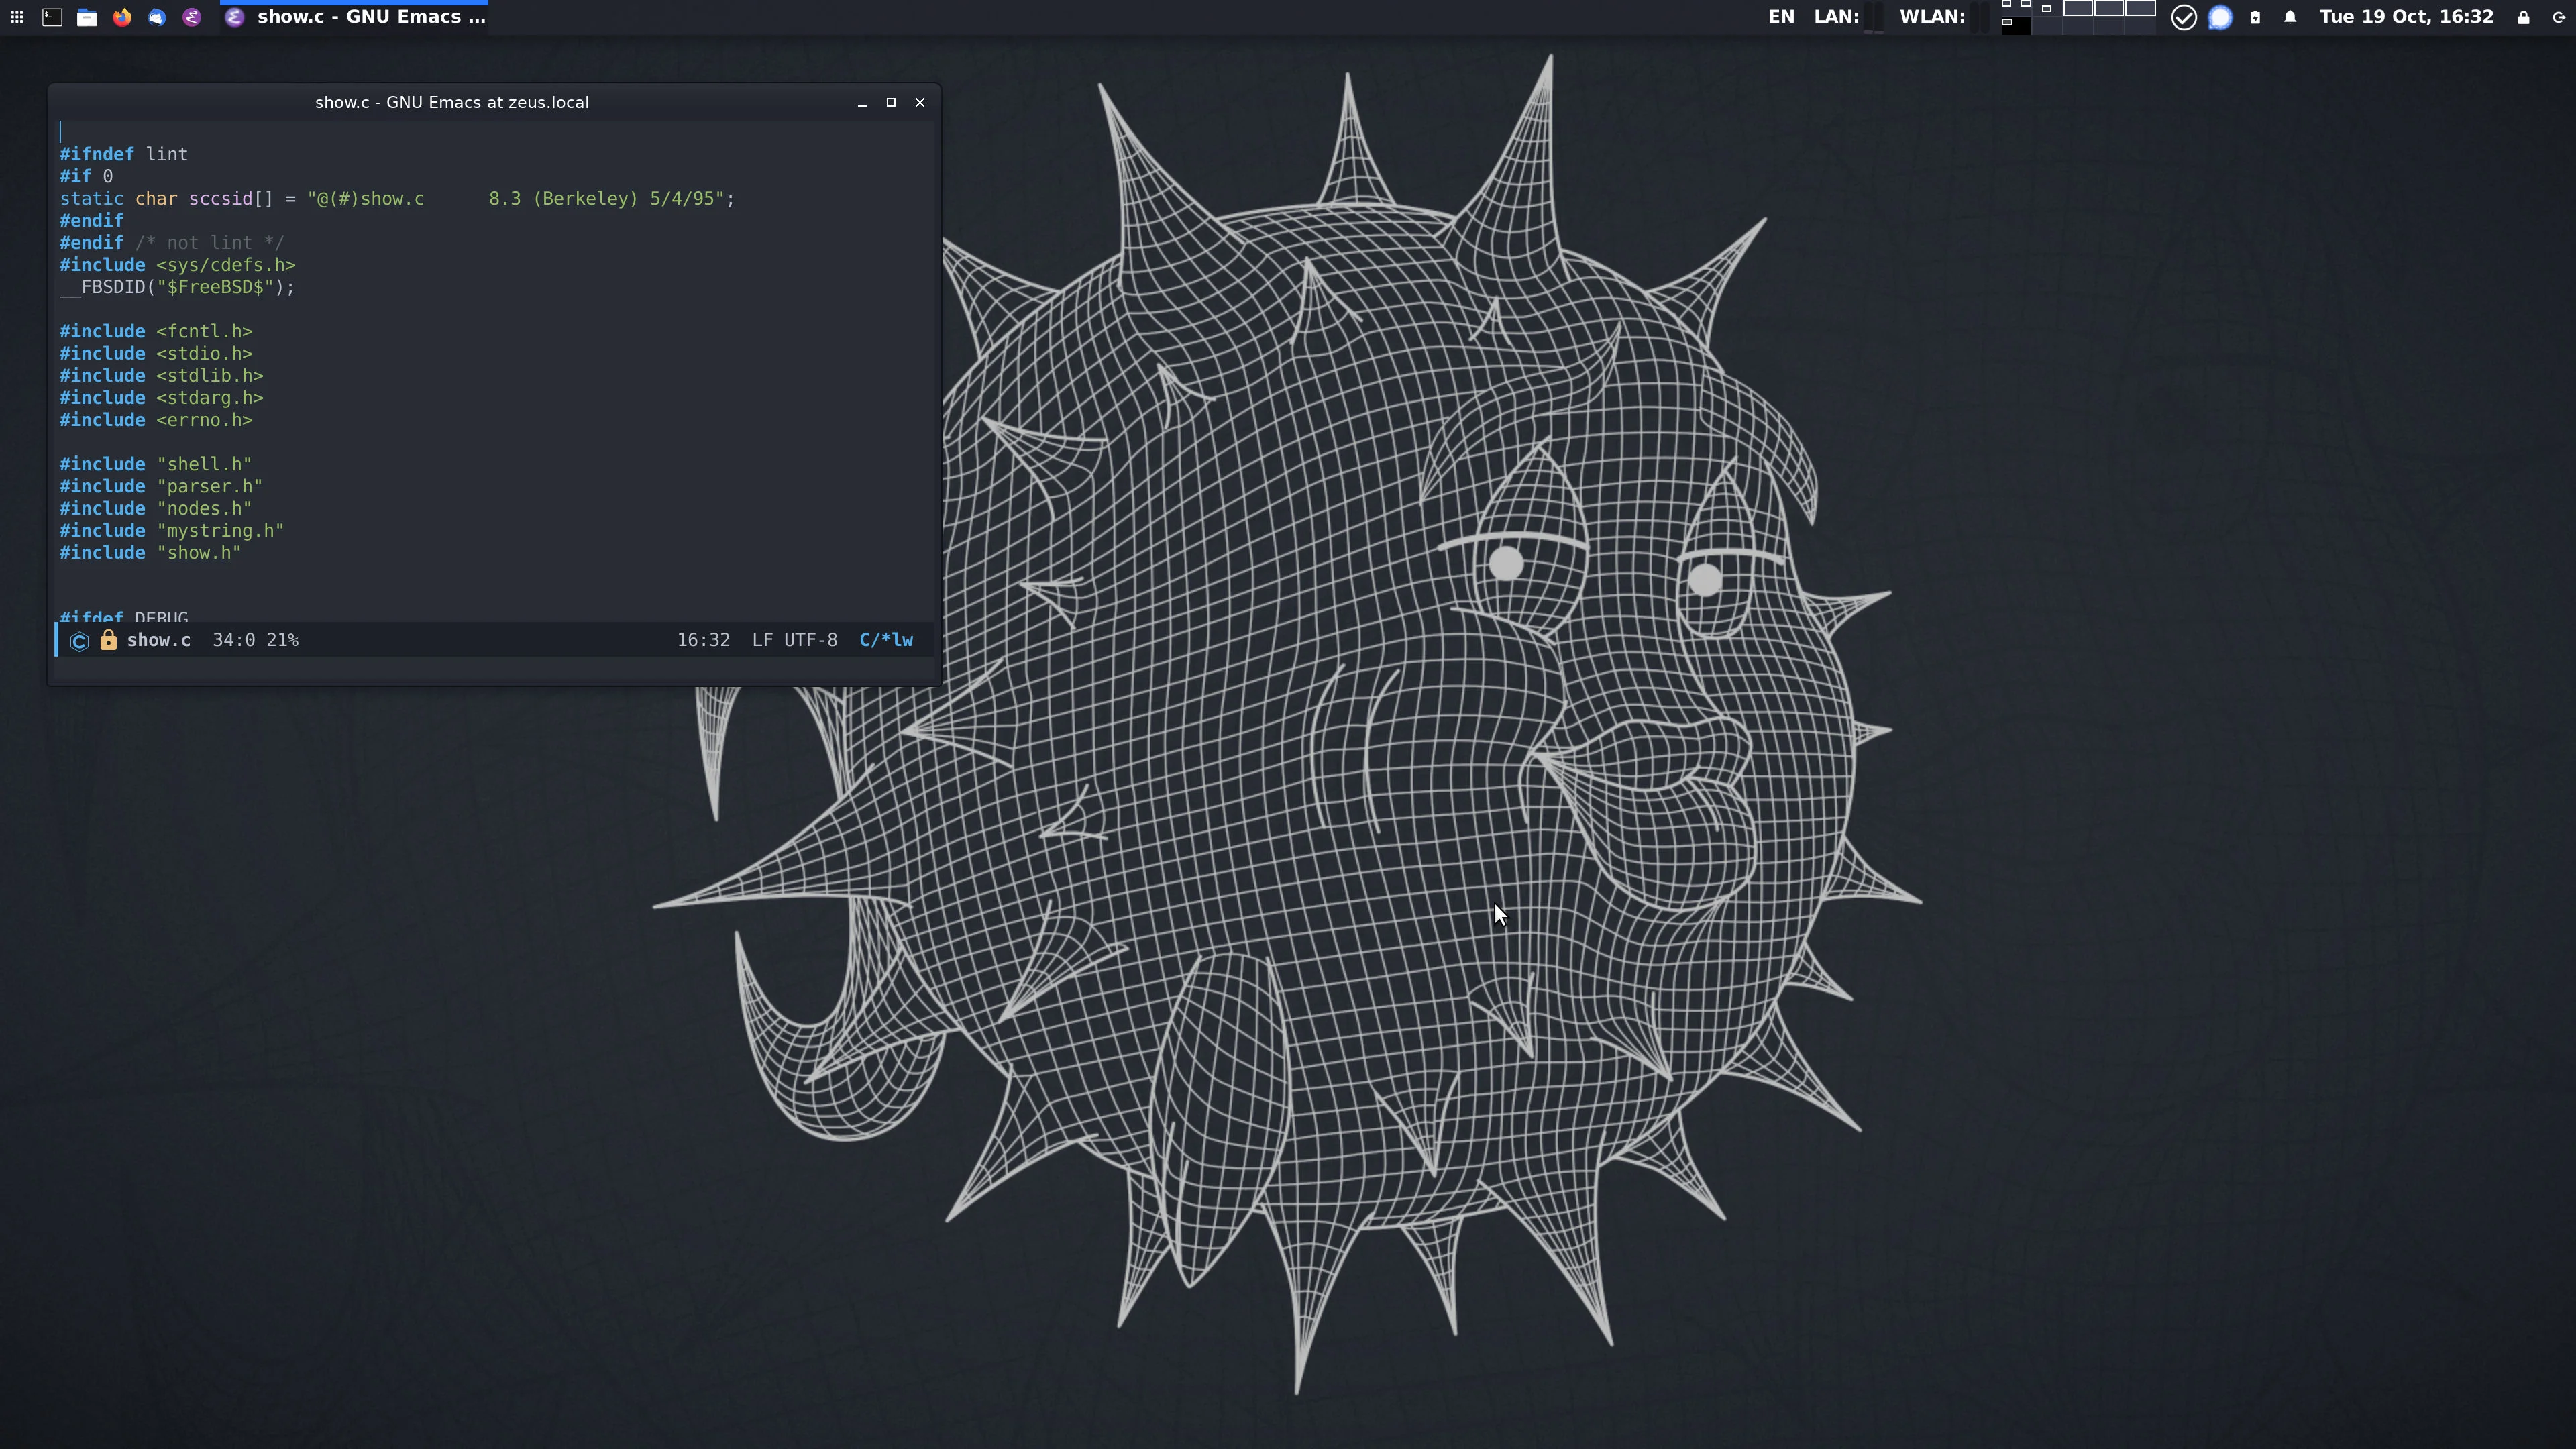This screenshot has height=1449, width=2576.
Task: Click the log out icon
Action: tap(2559, 17)
